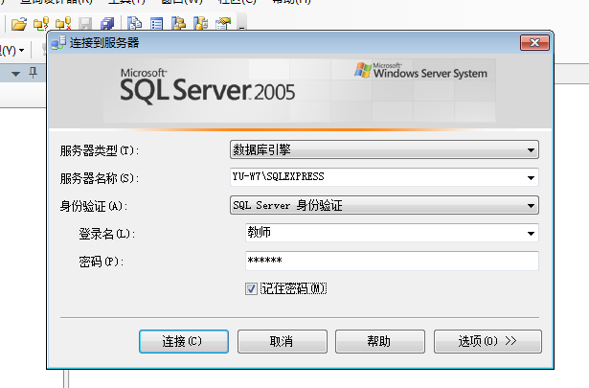Expand the 选项(O) >> button
Image resolution: width=589 pixels, height=388 pixels.
487,341
